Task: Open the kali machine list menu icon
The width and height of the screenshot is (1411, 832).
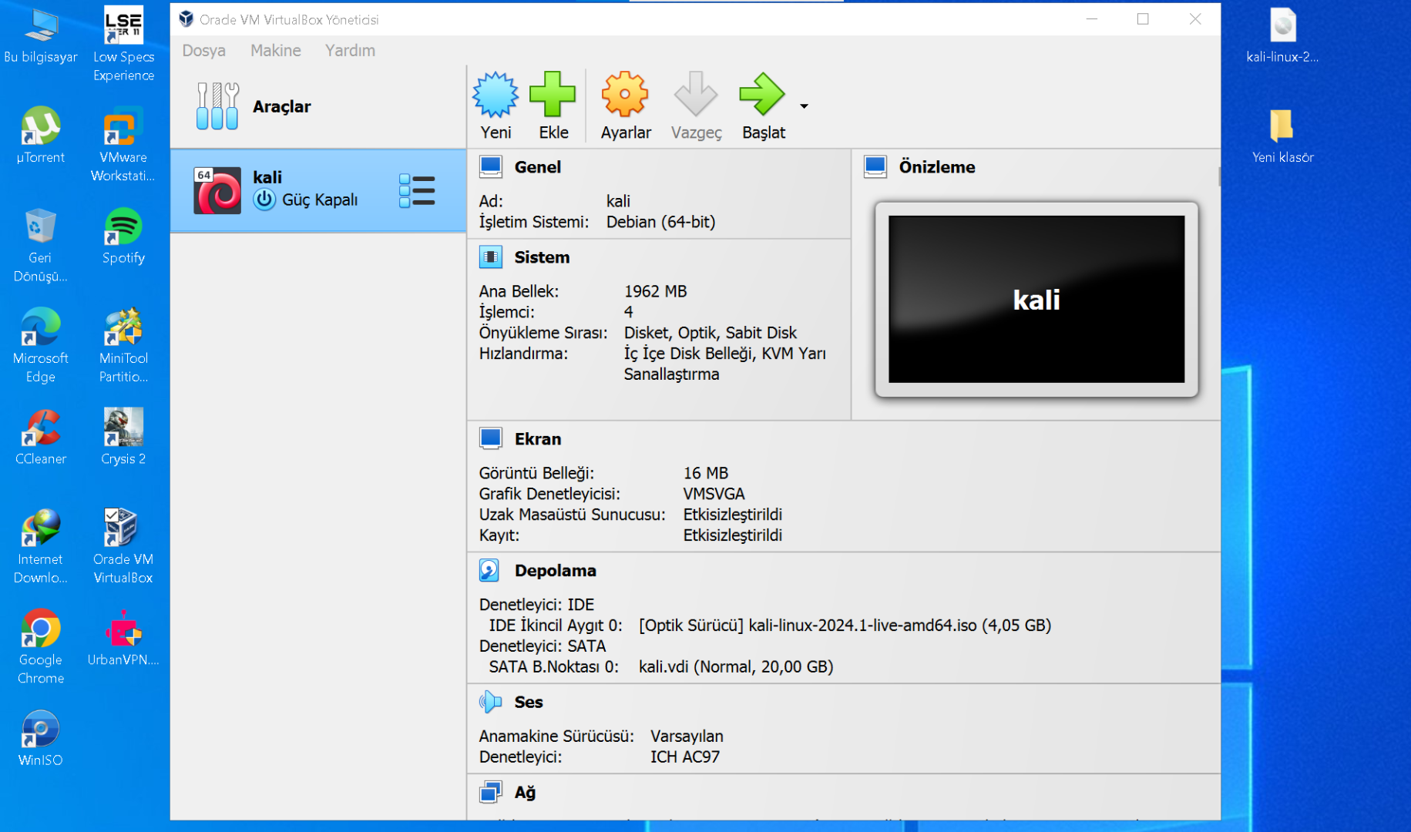Action: [417, 190]
